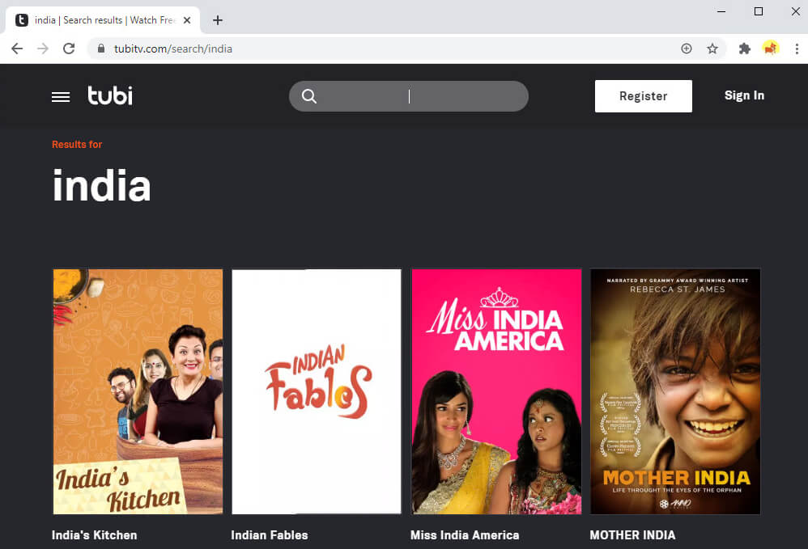Viewport: 808px width, 549px height.
Task: Open Chrome three-dot menu
Action: 797,49
